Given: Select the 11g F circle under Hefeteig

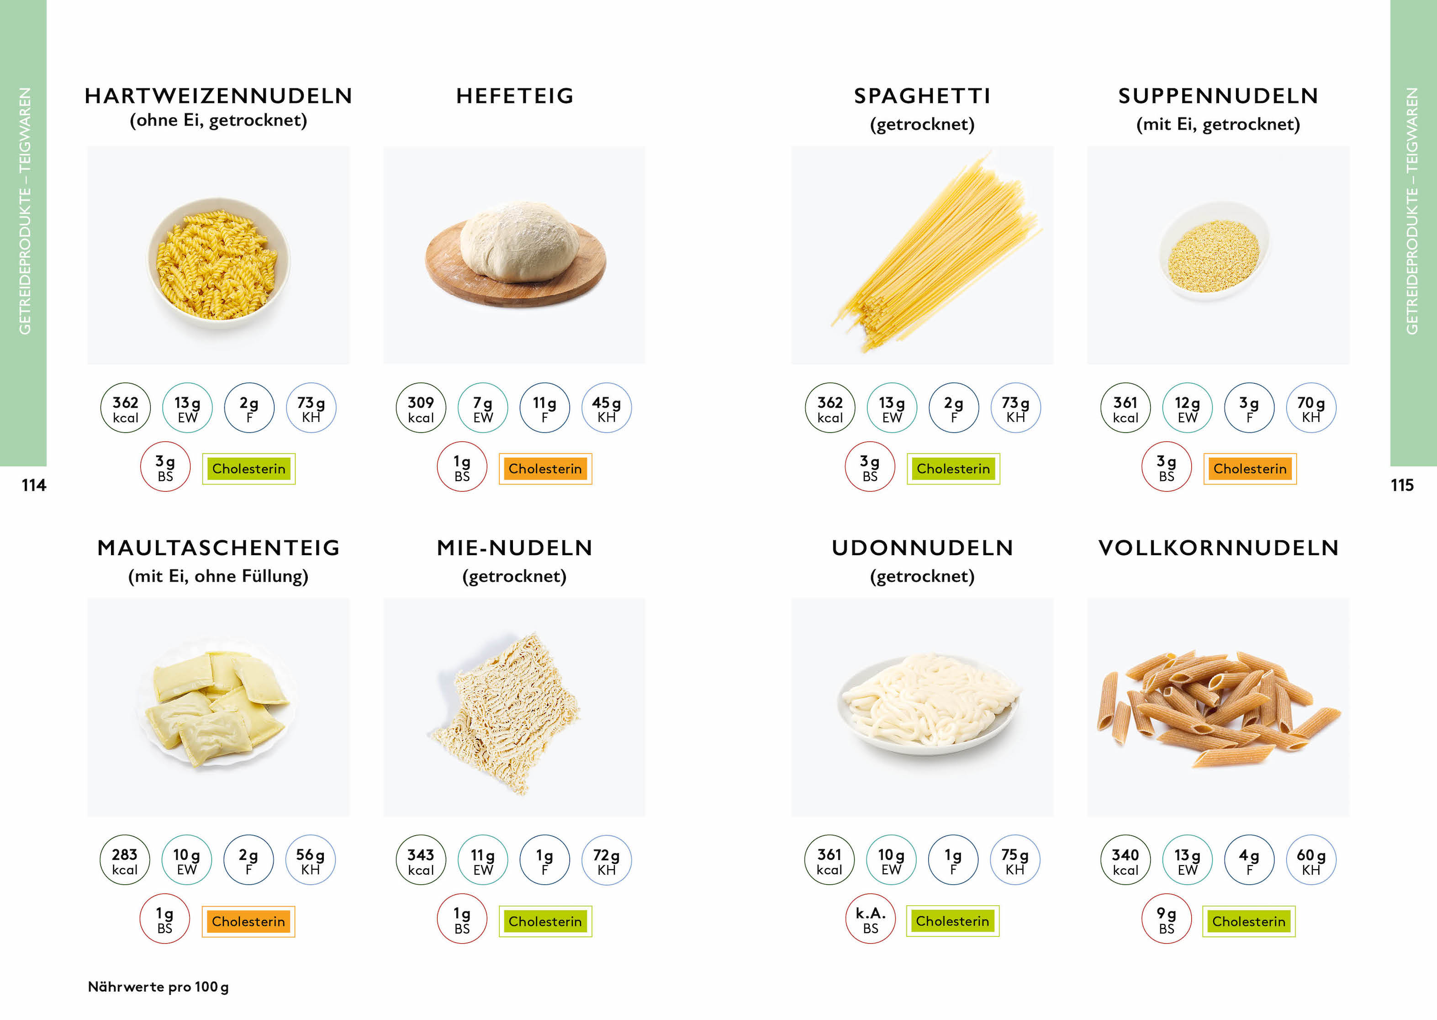Looking at the screenshot, I should click(544, 408).
